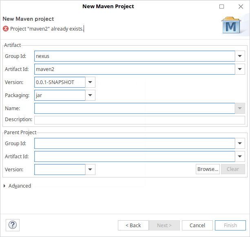This screenshot has width=250, height=237.
Task: Click the Parent Project Group Id field
Action: tap(135, 143)
